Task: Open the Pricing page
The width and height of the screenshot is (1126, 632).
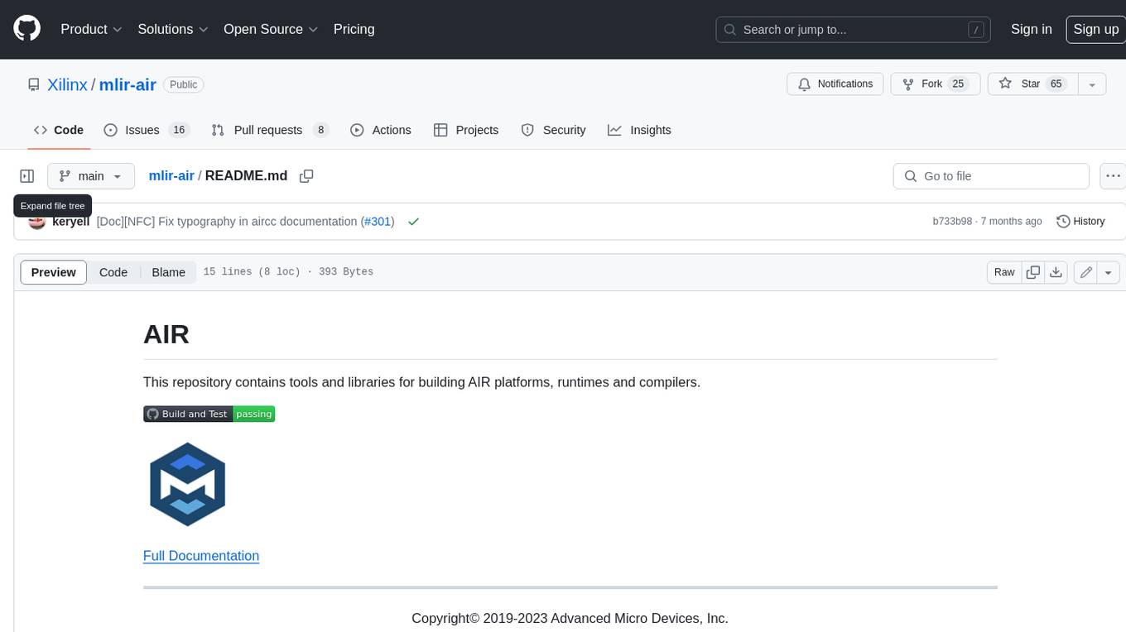Action: (x=354, y=29)
